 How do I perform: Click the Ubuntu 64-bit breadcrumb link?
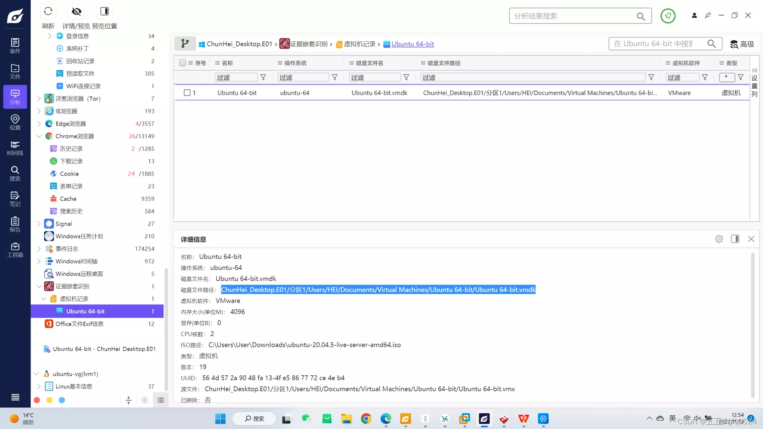(412, 44)
